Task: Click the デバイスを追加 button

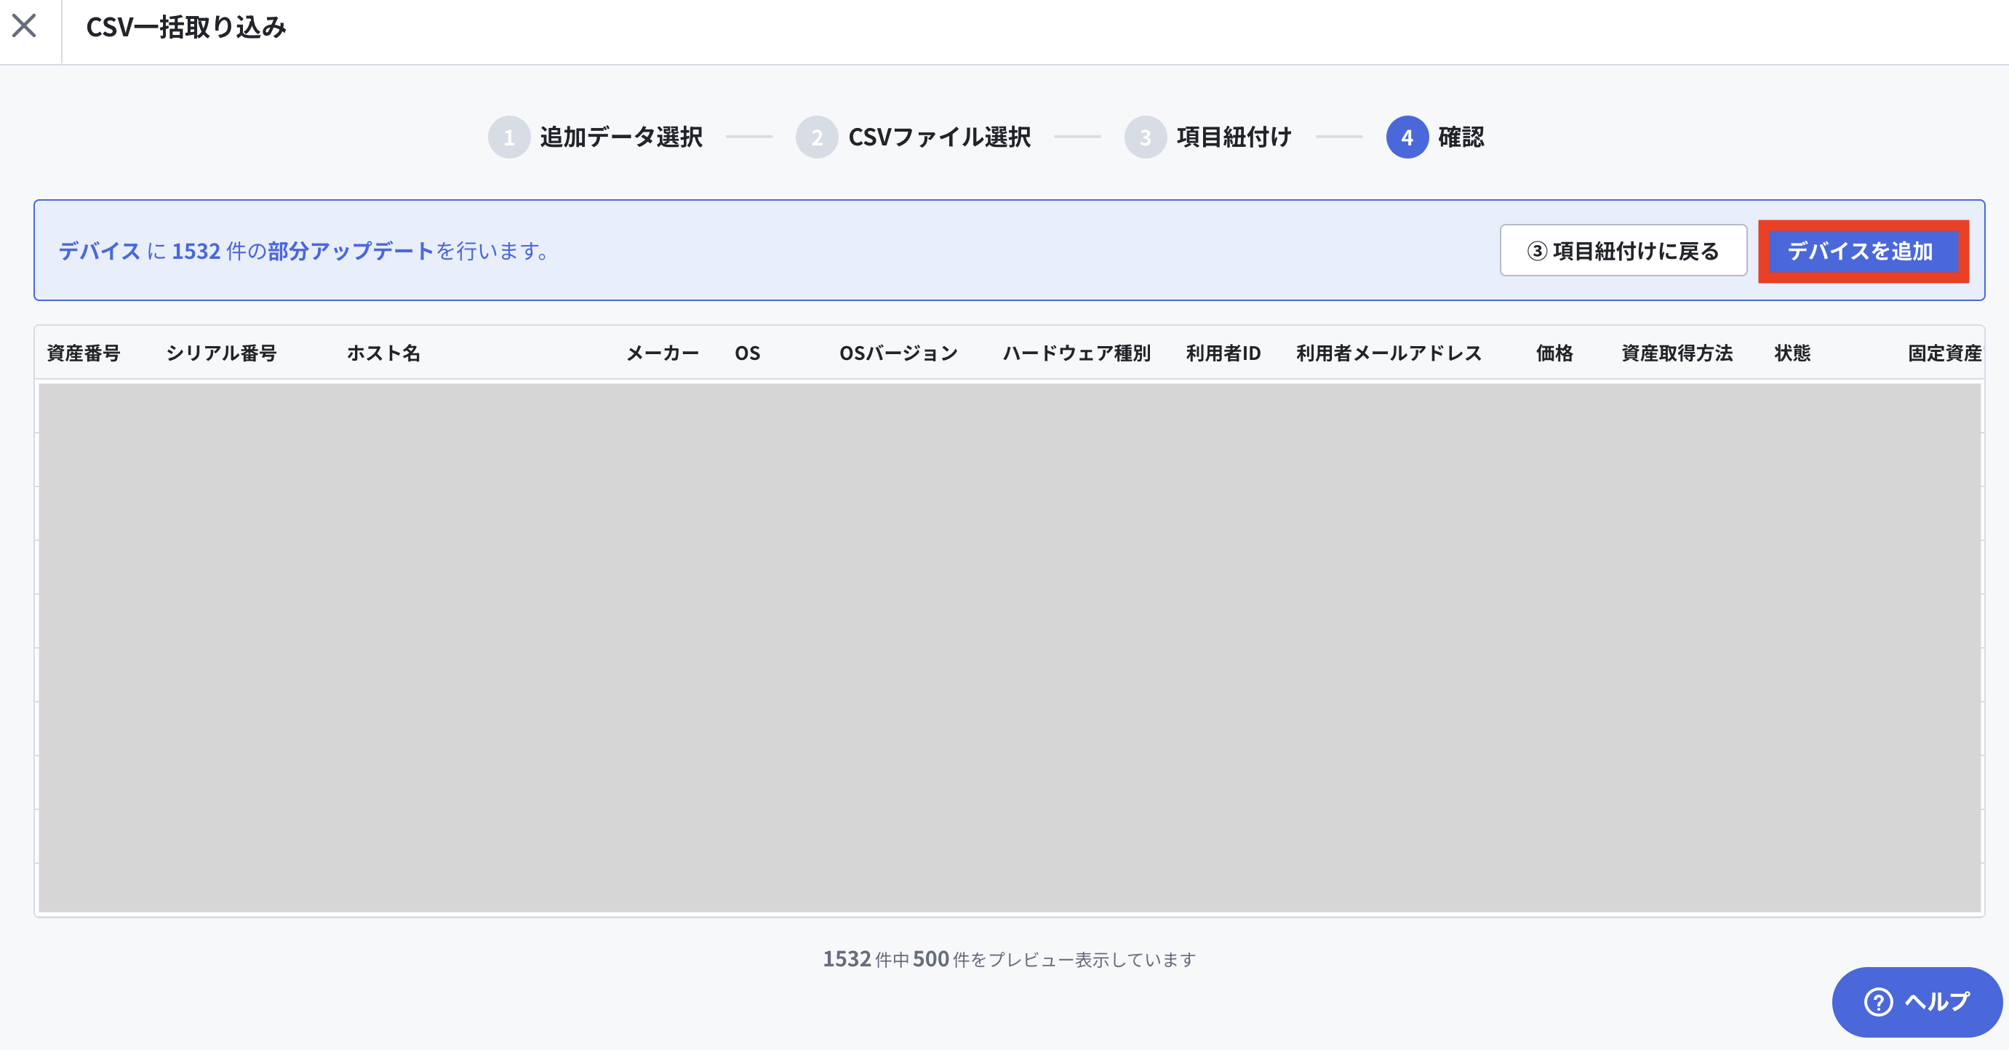Action: pos(1862,251)
